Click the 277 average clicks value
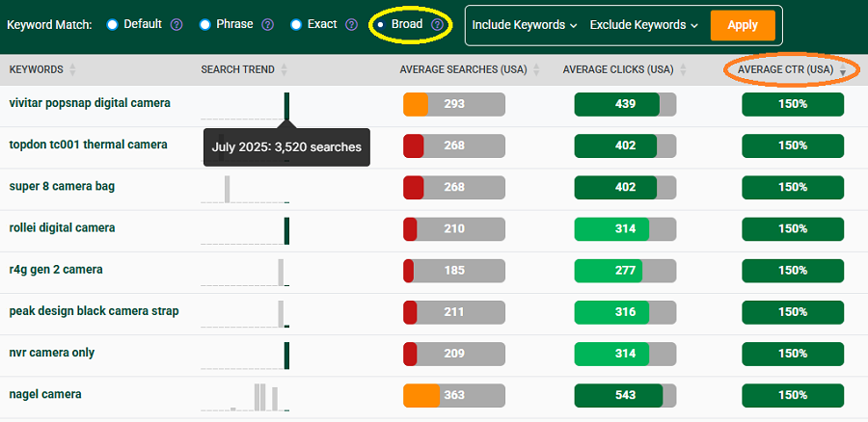The width and height of the screenshot is (868, 422). point(625,271)
